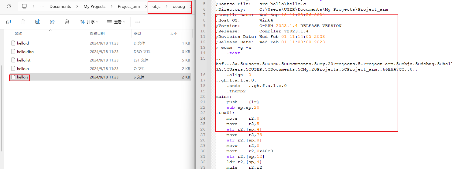Open the toolbar's See more options menu
The height and width of the screenshot is (169, 452).
coord(138,22)
